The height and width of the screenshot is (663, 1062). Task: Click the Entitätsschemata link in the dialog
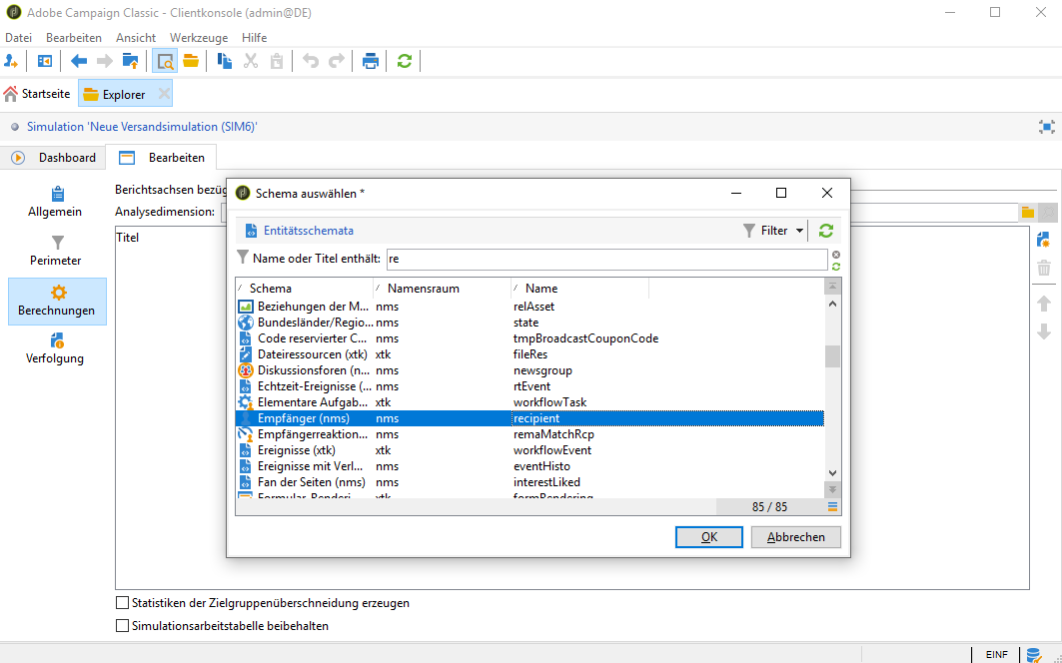[308, 231]
